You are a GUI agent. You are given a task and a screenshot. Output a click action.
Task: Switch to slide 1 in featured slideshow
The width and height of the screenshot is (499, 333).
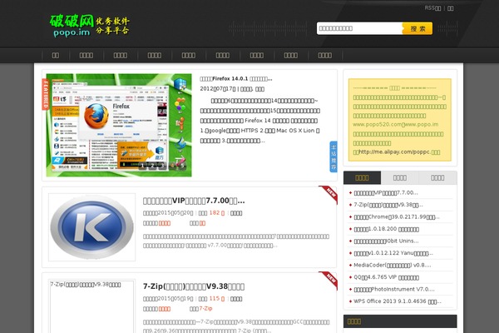142,166
